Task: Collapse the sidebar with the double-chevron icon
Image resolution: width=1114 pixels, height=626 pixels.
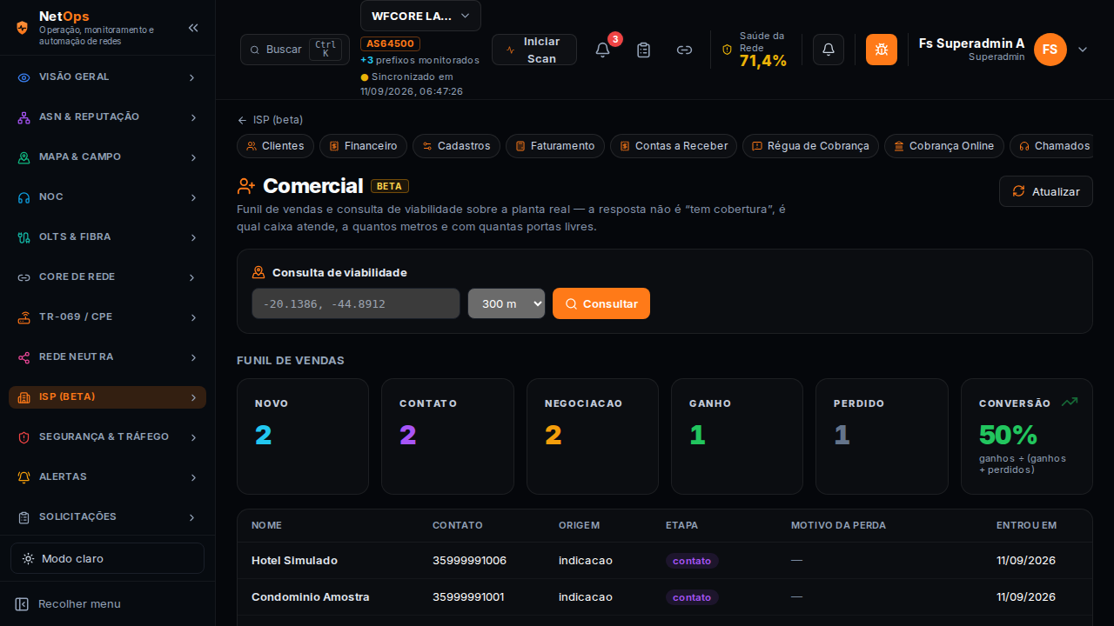Action: pyautogui.click(x=193, y=28)
